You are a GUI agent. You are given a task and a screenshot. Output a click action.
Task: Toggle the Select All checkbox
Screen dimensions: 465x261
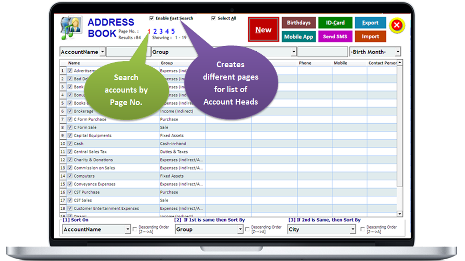pos(213,18)
